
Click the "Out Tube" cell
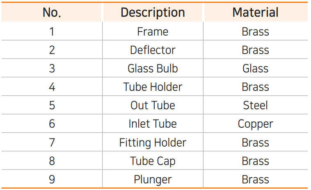153,105
